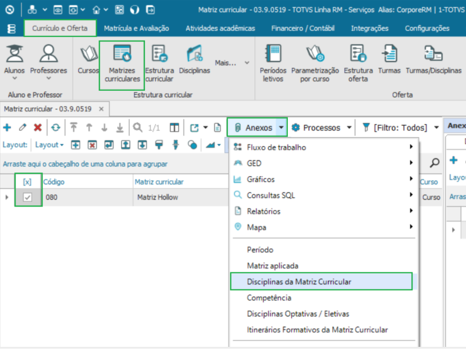This screenshot has height=349, width=466.
Task: Open the Consultas SQL submenu
Action: [324, 195]
